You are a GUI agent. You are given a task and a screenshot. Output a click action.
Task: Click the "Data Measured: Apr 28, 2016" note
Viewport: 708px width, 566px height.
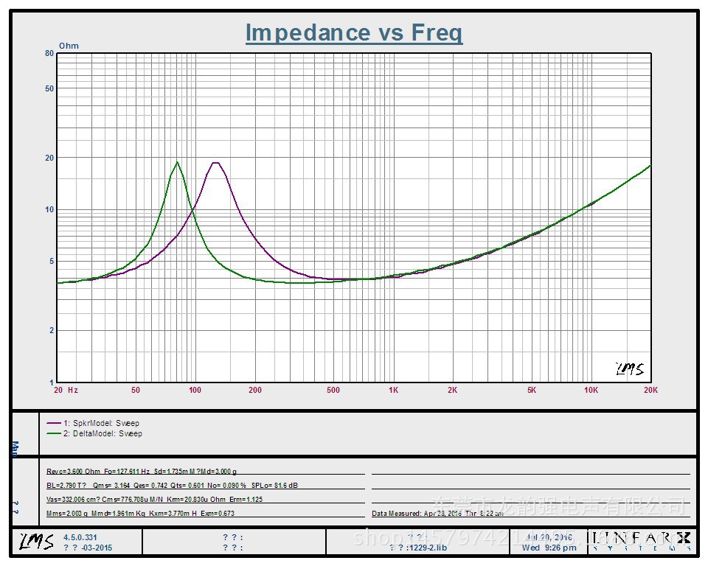437,513
